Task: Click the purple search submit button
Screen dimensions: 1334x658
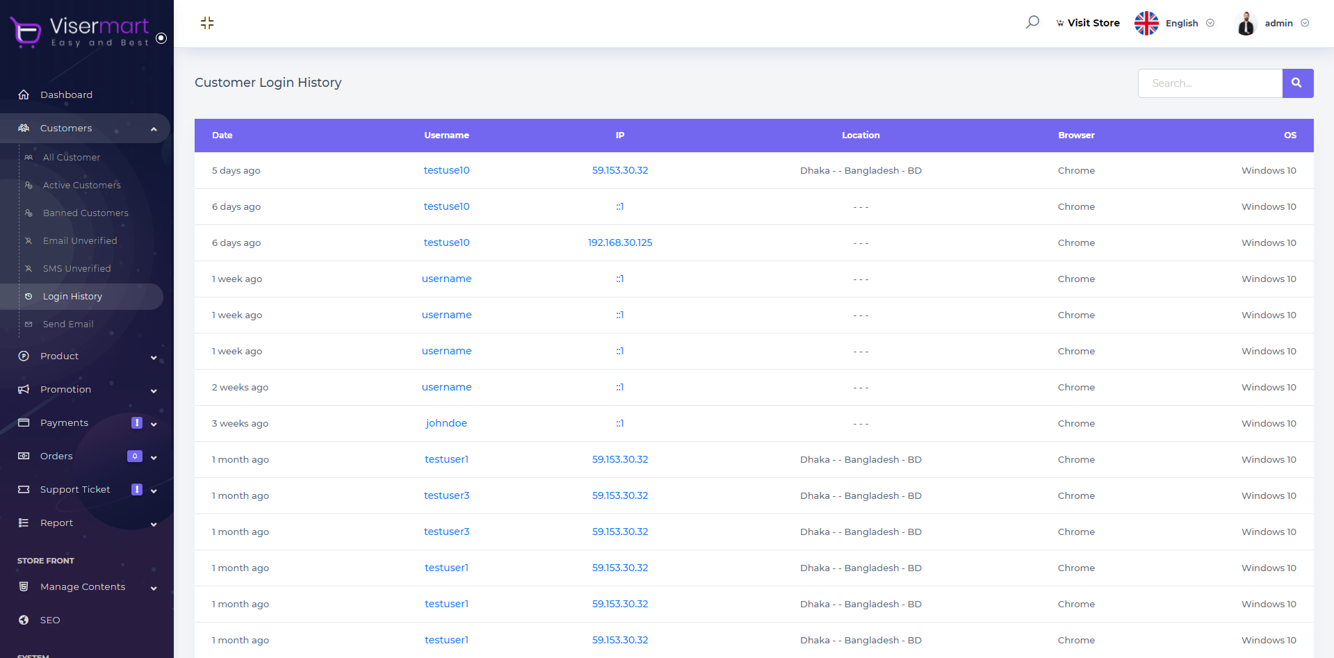Action: pyautogui.click(x=1298, y=83)
